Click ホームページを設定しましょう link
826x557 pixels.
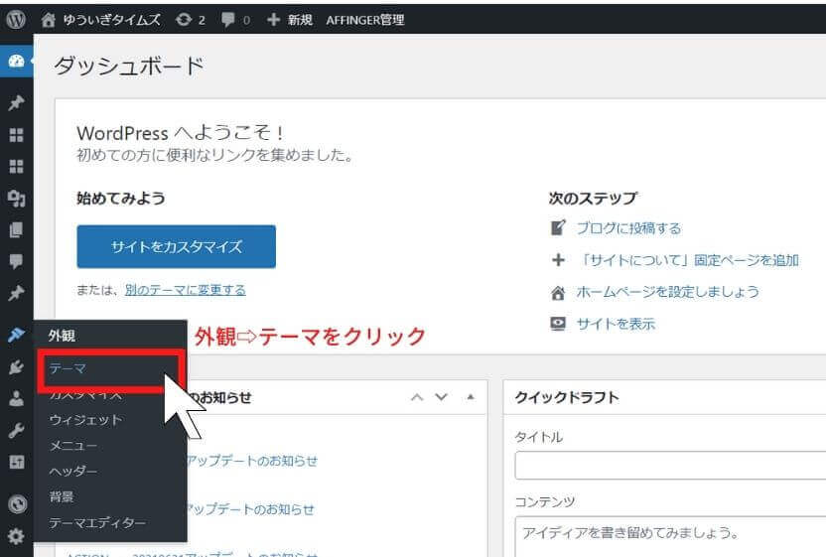(x=668, y=292)
